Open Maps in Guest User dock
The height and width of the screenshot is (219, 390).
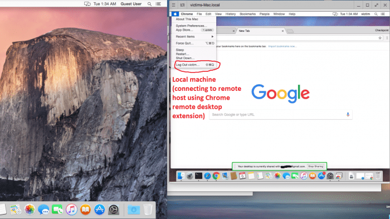(x=16, y=210)
